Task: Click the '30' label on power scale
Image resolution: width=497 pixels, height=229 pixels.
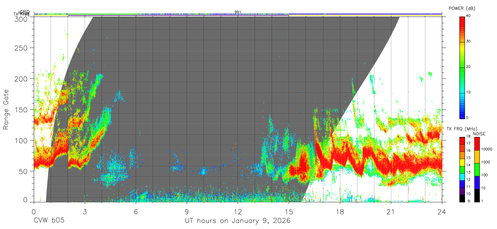Action: click(x=469, y=42)
